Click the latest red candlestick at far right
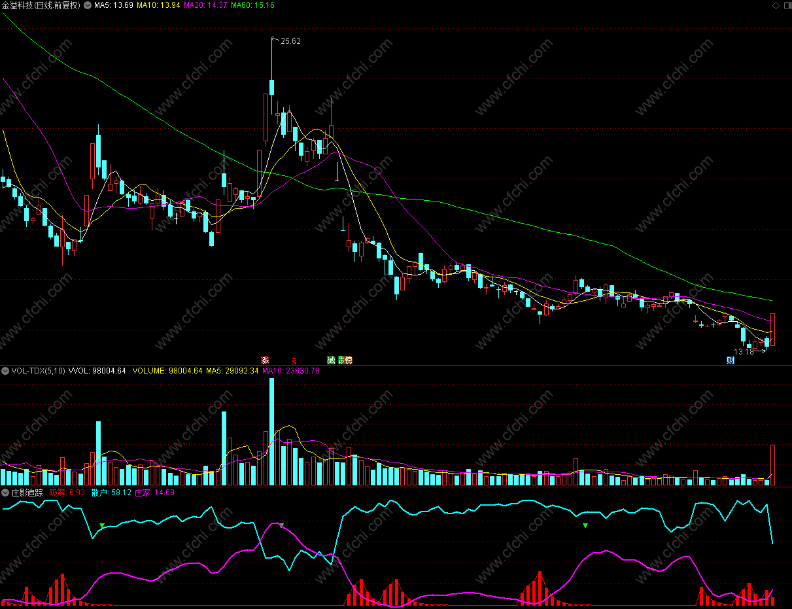This screenshot has height=609, width=792. [x=773, y=330]
